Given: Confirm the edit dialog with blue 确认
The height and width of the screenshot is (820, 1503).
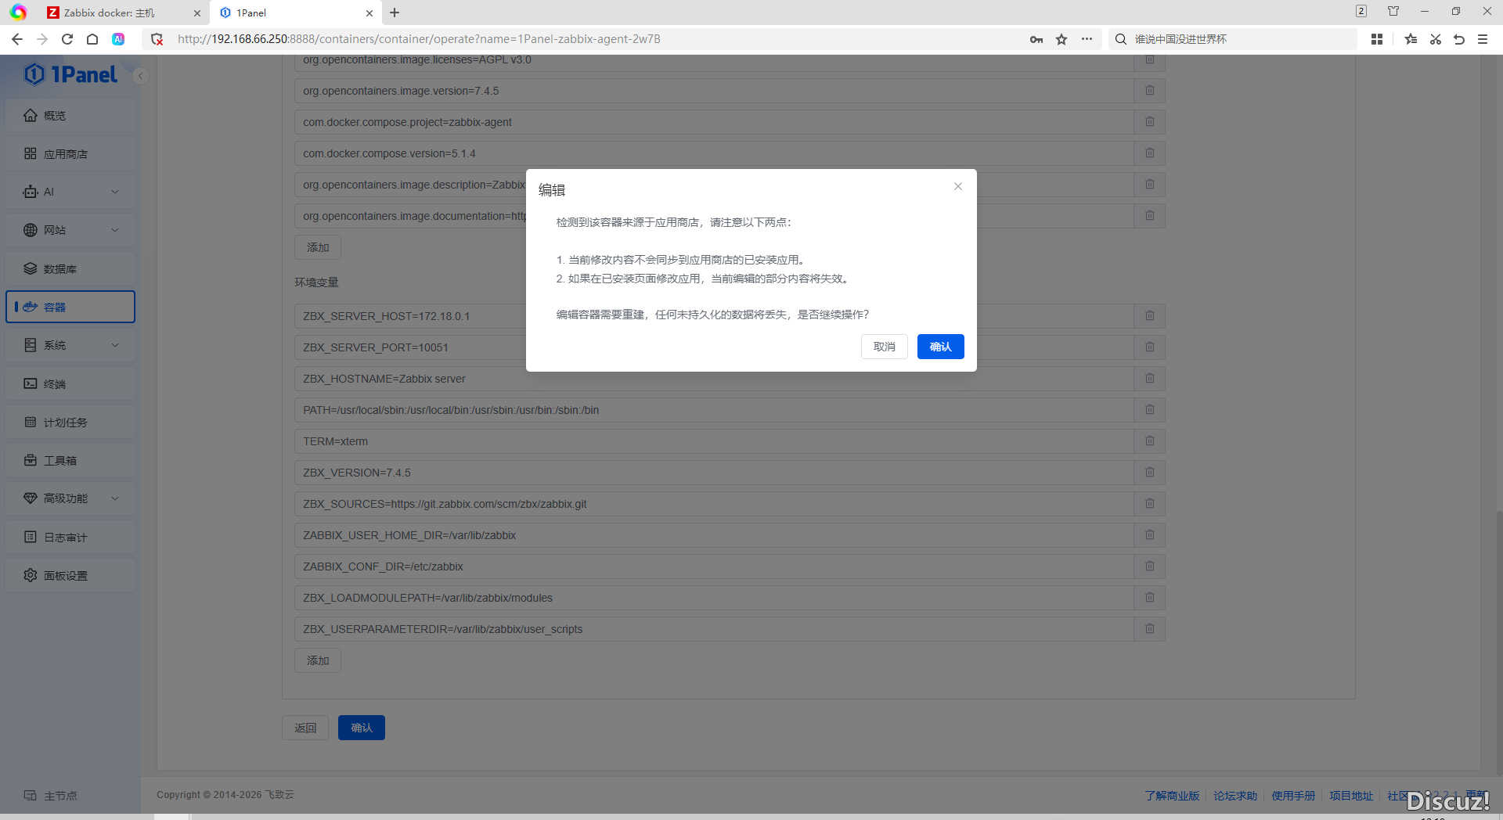Looking at the screenshot, I should click(940, 347).
